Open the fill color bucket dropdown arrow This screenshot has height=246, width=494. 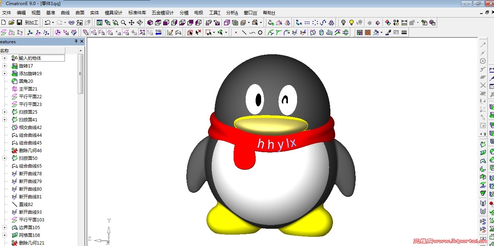coord(381,32)
